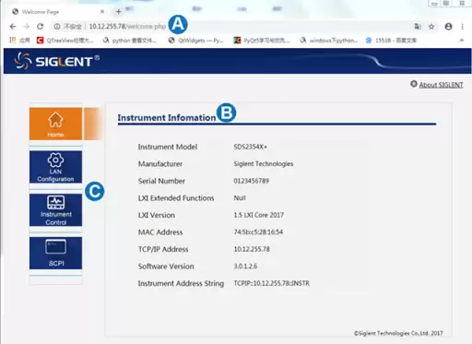
Task: Open LAN Configuration gear tile
Action: (x=55, y=167)
